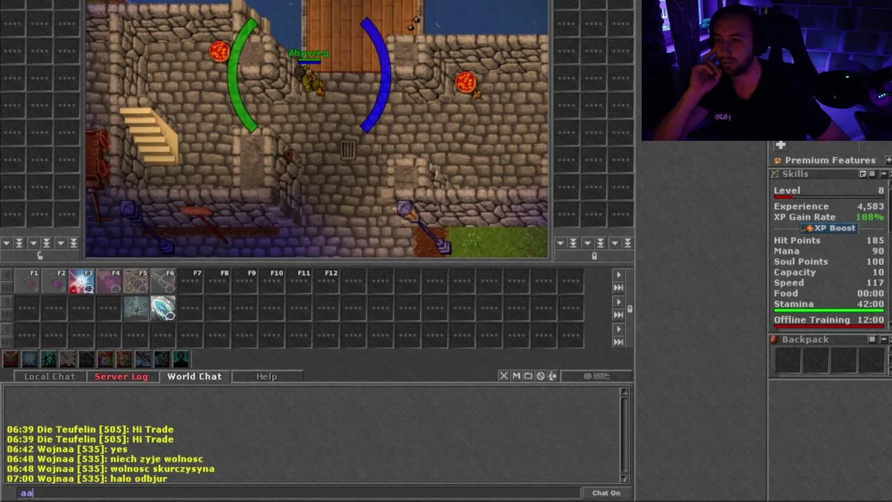892x502 pixels.
Task: Click the top action bar previous-page arrow
Action: [8, 275]
